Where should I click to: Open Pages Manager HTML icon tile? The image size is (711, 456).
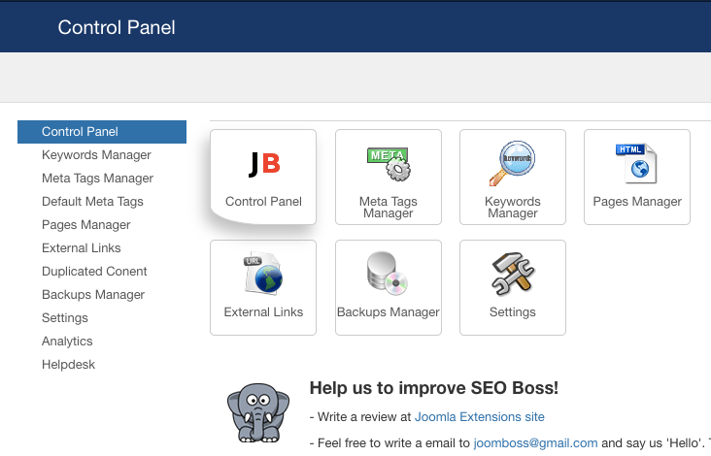pyautogui.click(x=637, y=177)
